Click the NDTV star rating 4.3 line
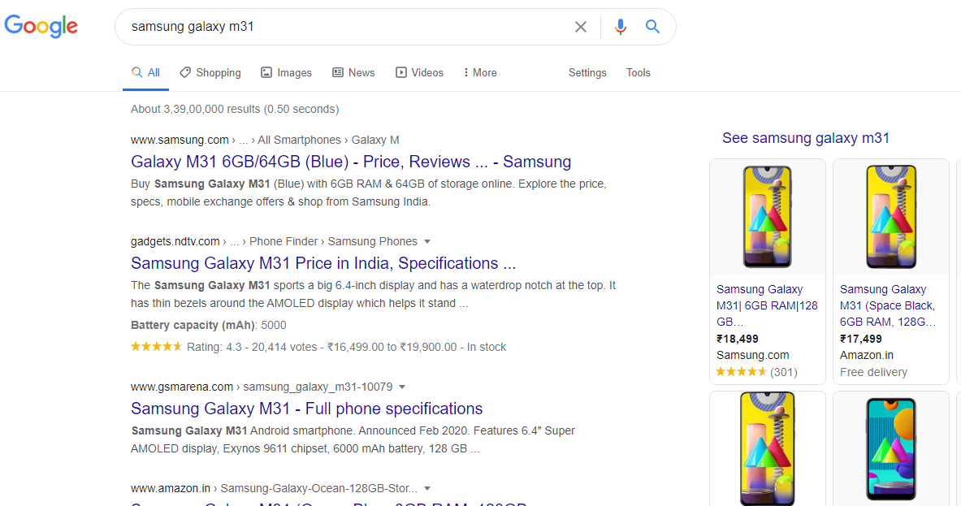This screenshot has height=506, width=961. (x=318, y=347)
